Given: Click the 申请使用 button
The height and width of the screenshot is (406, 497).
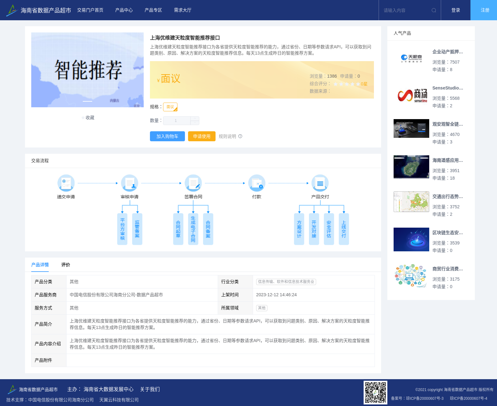Looking at the screenshot, I should [202, 136].
